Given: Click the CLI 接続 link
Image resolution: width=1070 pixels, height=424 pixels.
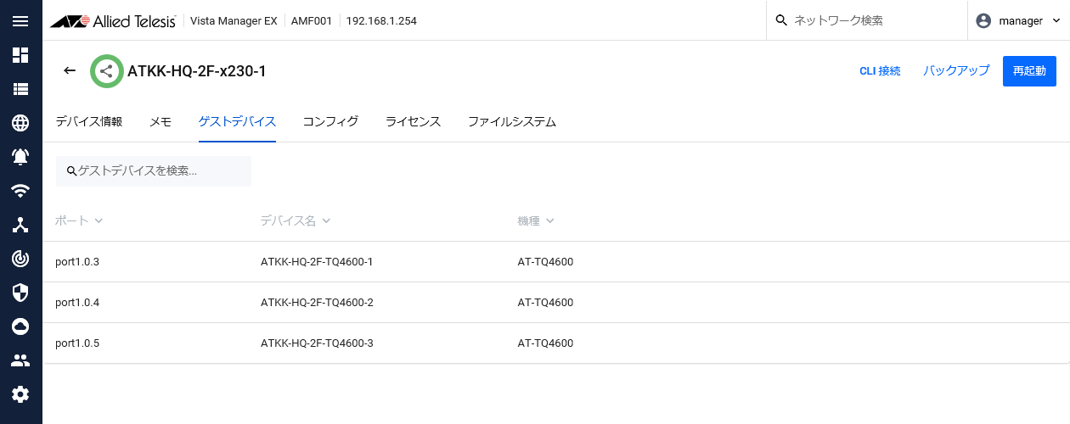Looking at the screenshot, I should (x=880, y=71).
